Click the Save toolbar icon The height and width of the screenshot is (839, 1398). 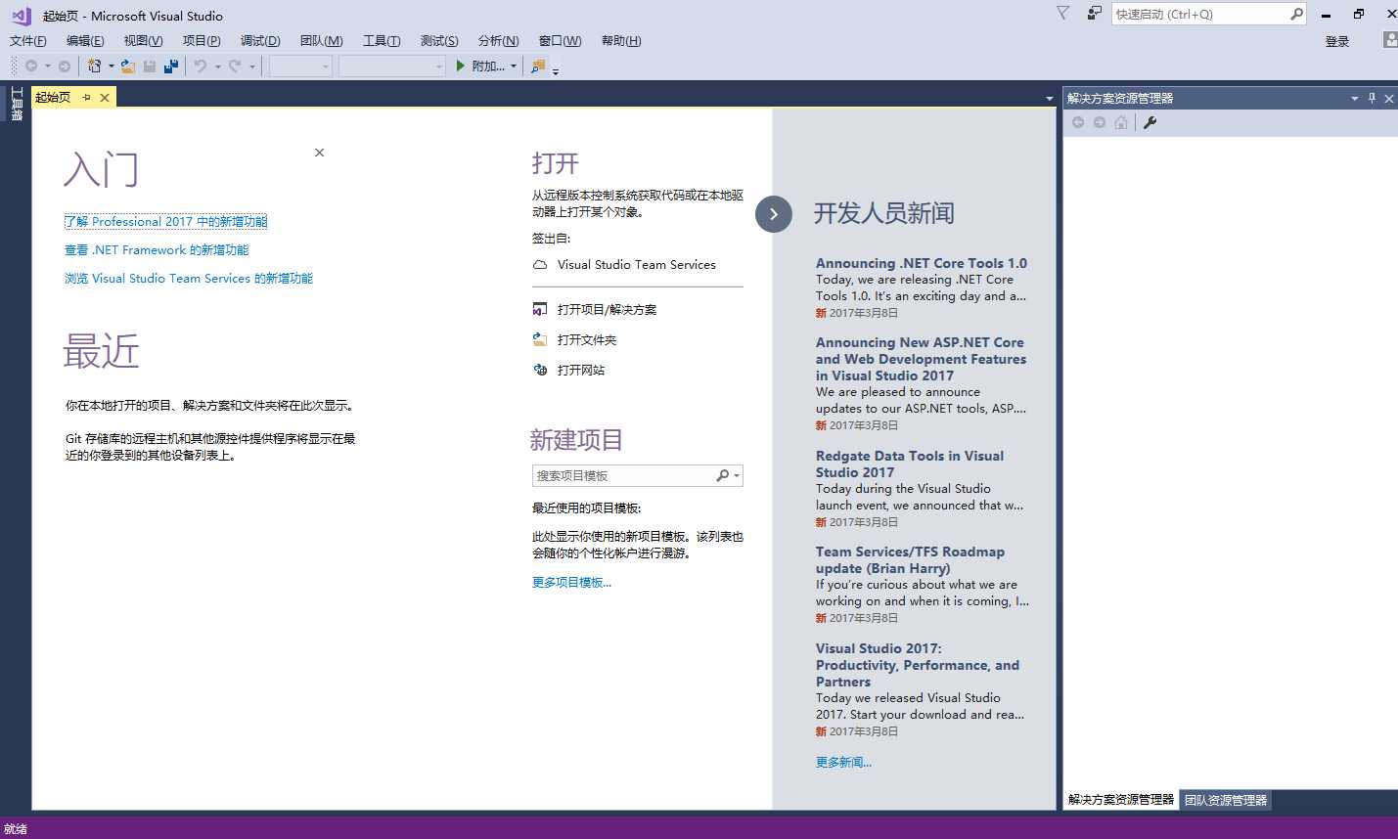tap(150, 66)
